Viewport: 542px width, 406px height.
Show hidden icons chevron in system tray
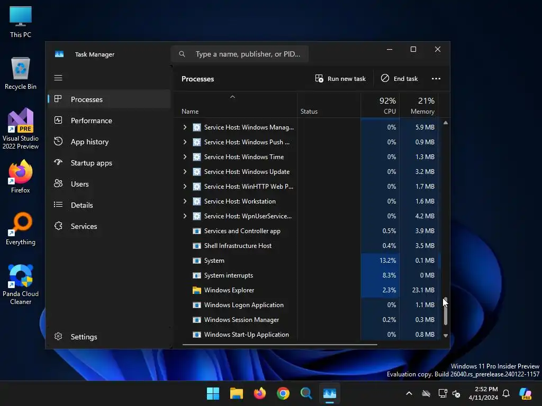(409, 393)
